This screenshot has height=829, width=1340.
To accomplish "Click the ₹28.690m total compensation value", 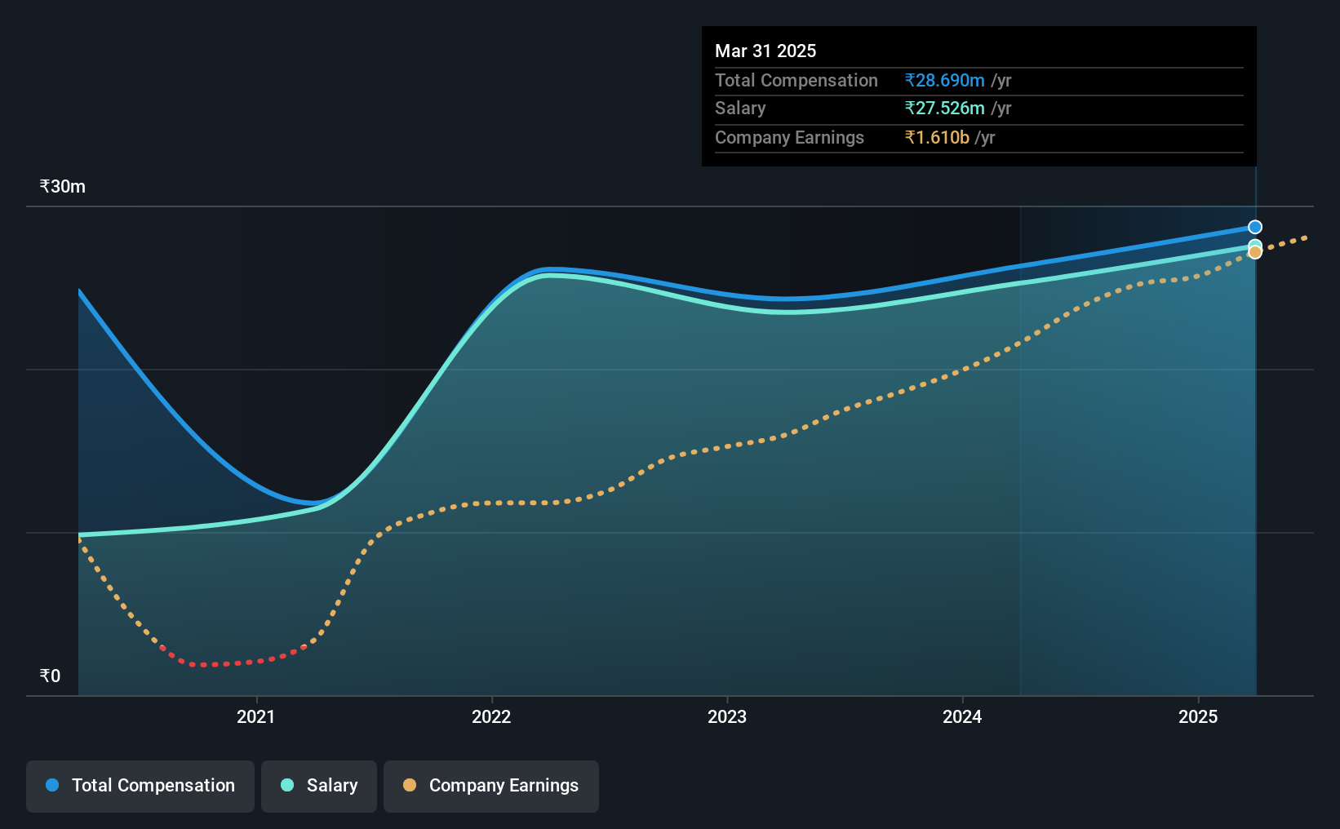I will [x=945, y=80].
